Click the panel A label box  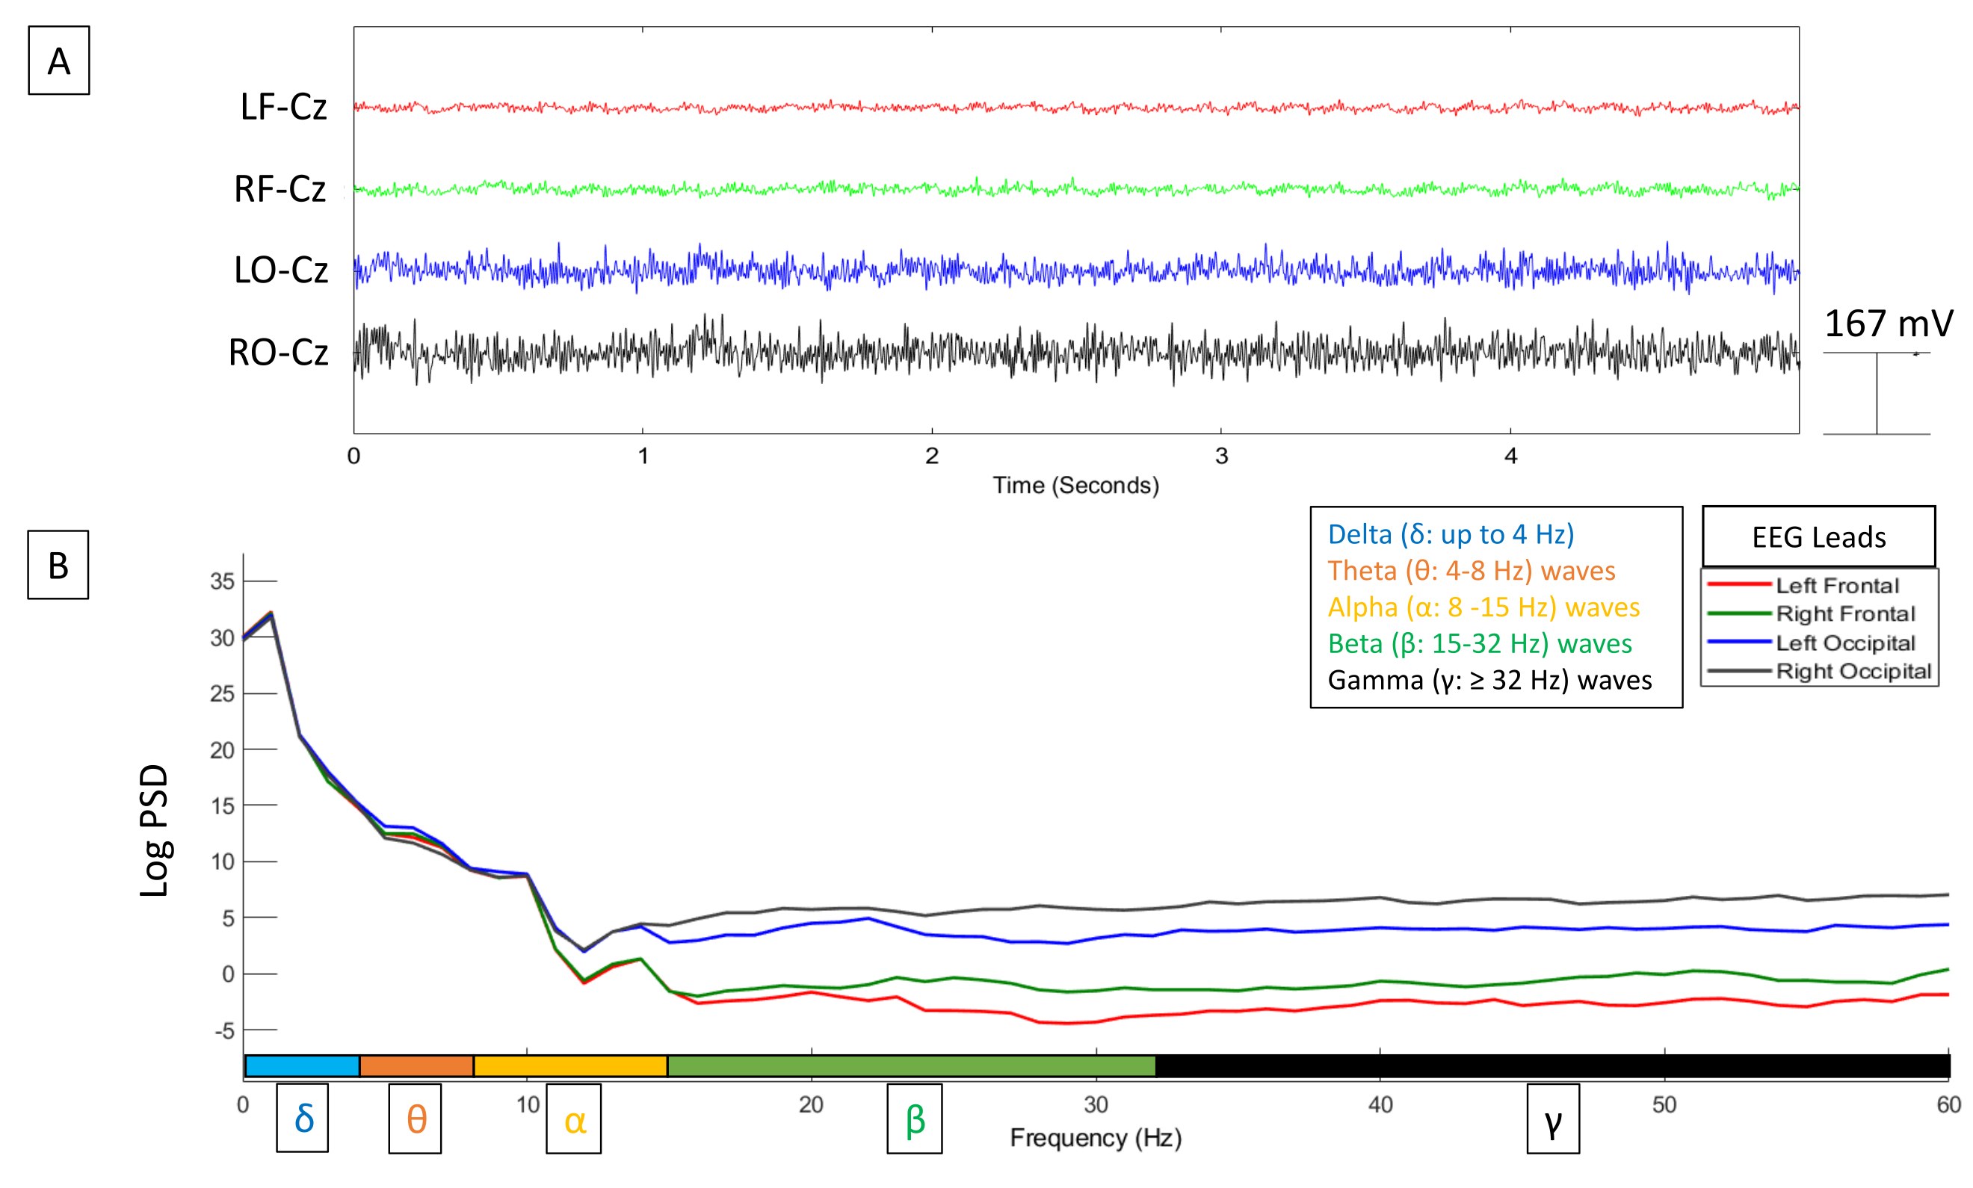pyautogui.click(x=58, y=61)
